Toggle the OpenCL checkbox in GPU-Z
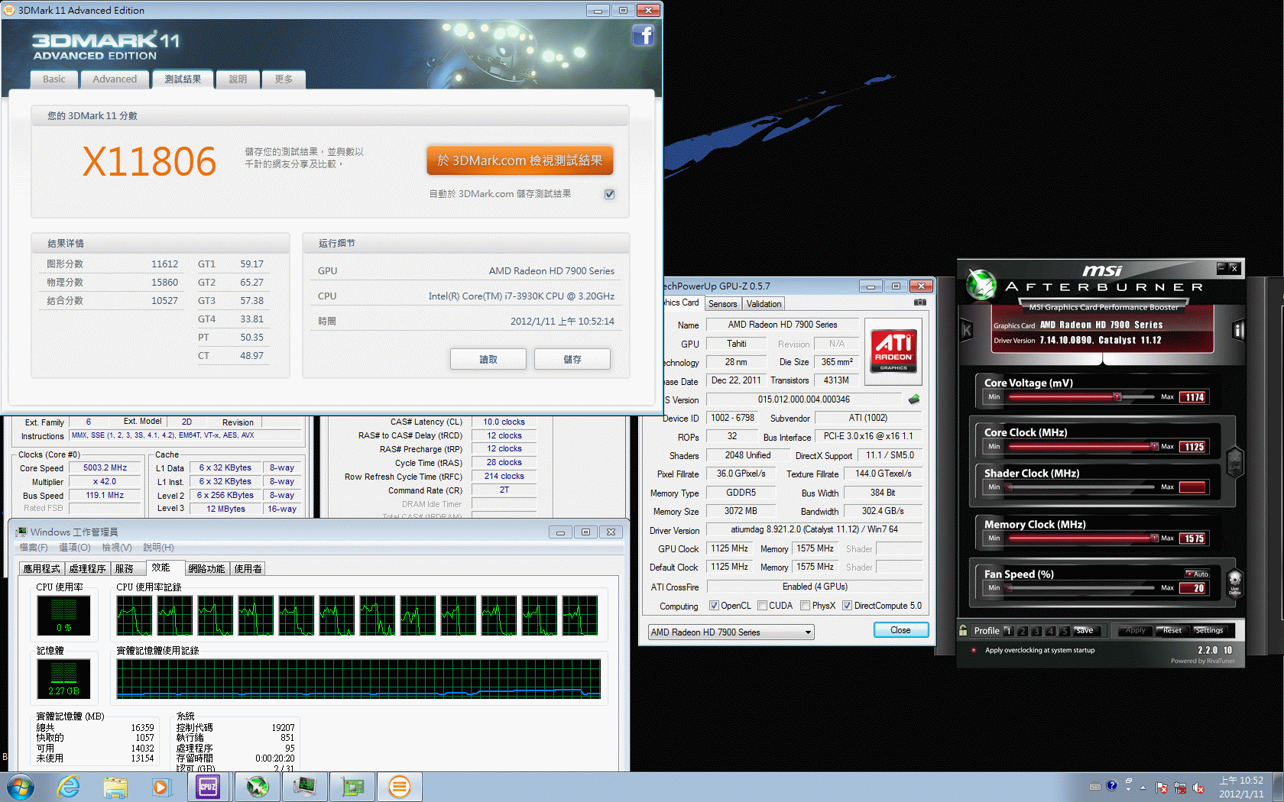Image resolution: width=1284 pixels, height=802 pixels. (714, 606)
